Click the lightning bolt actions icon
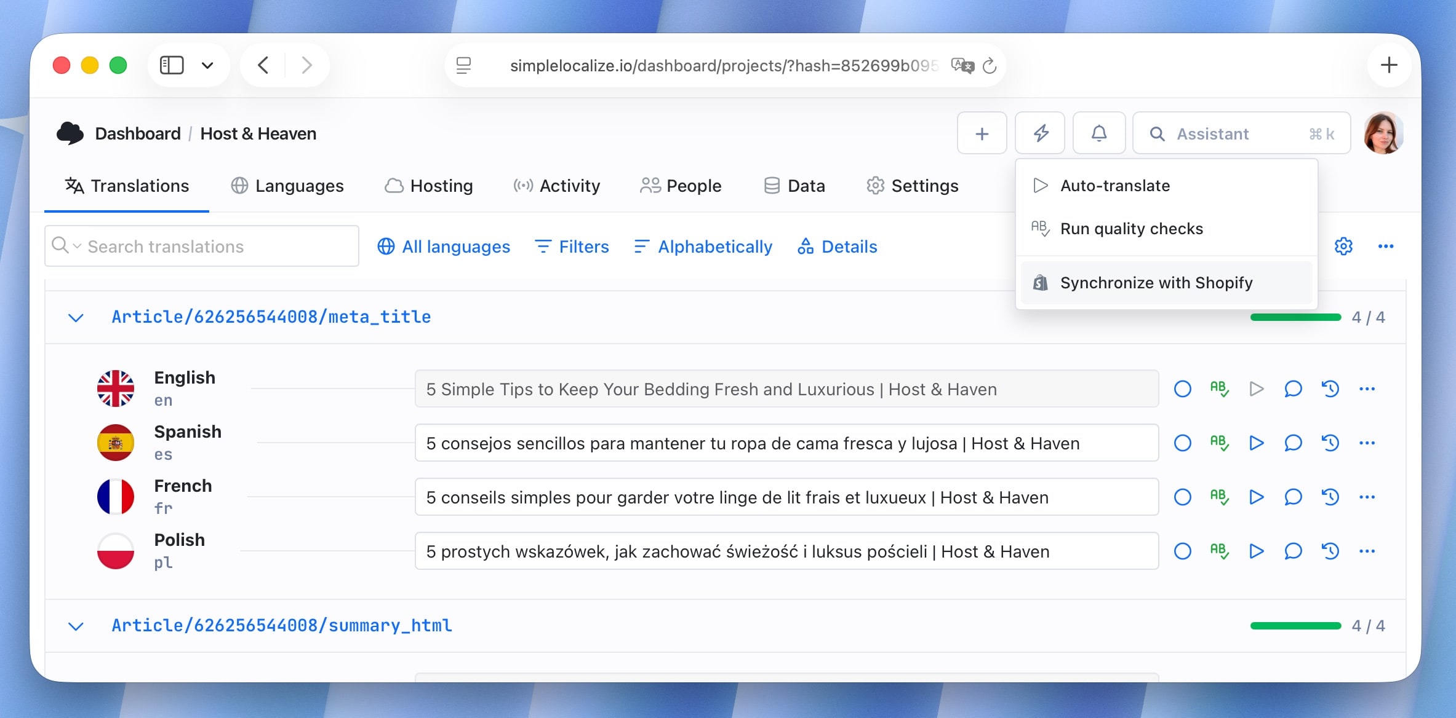This screenshot has width=1456, height=718. click(x=1040, y=133)
